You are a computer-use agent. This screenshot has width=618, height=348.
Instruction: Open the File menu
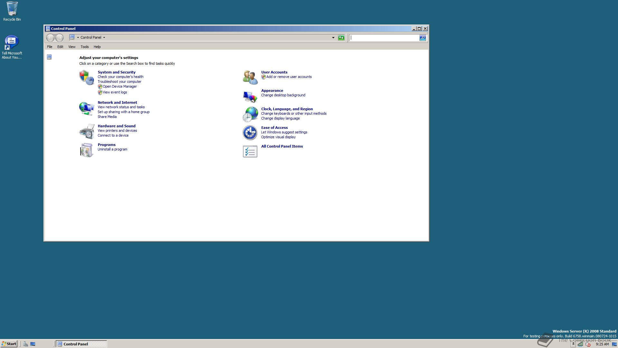coord(50,47)
